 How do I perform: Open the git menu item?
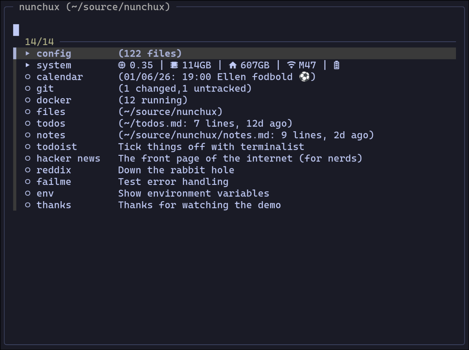tap(45, 89)
